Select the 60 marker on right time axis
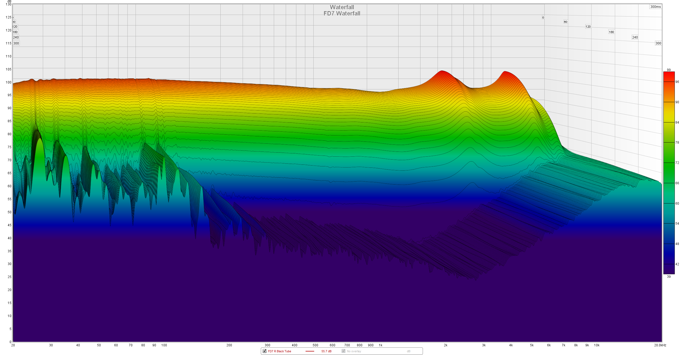Viewport: 684px width, 355px height. 566,22
